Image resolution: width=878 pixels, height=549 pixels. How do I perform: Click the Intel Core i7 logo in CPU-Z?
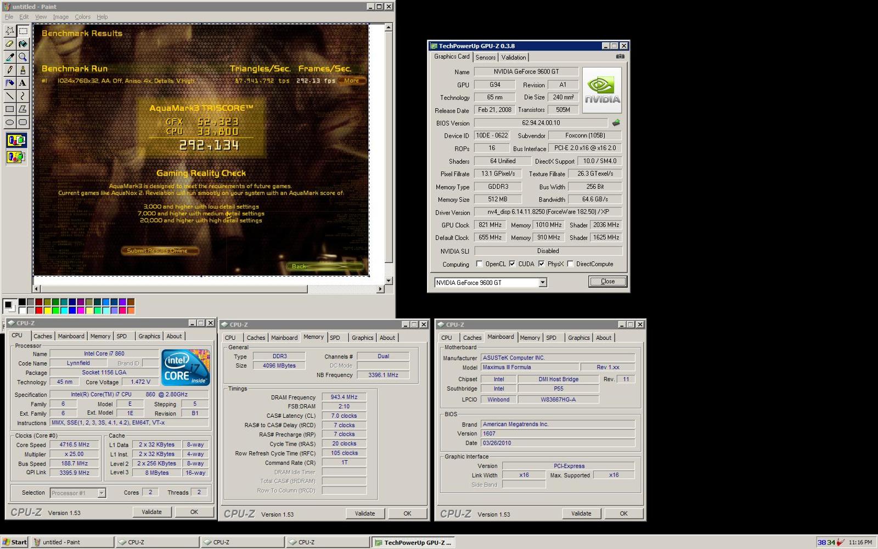coord(186,367)
